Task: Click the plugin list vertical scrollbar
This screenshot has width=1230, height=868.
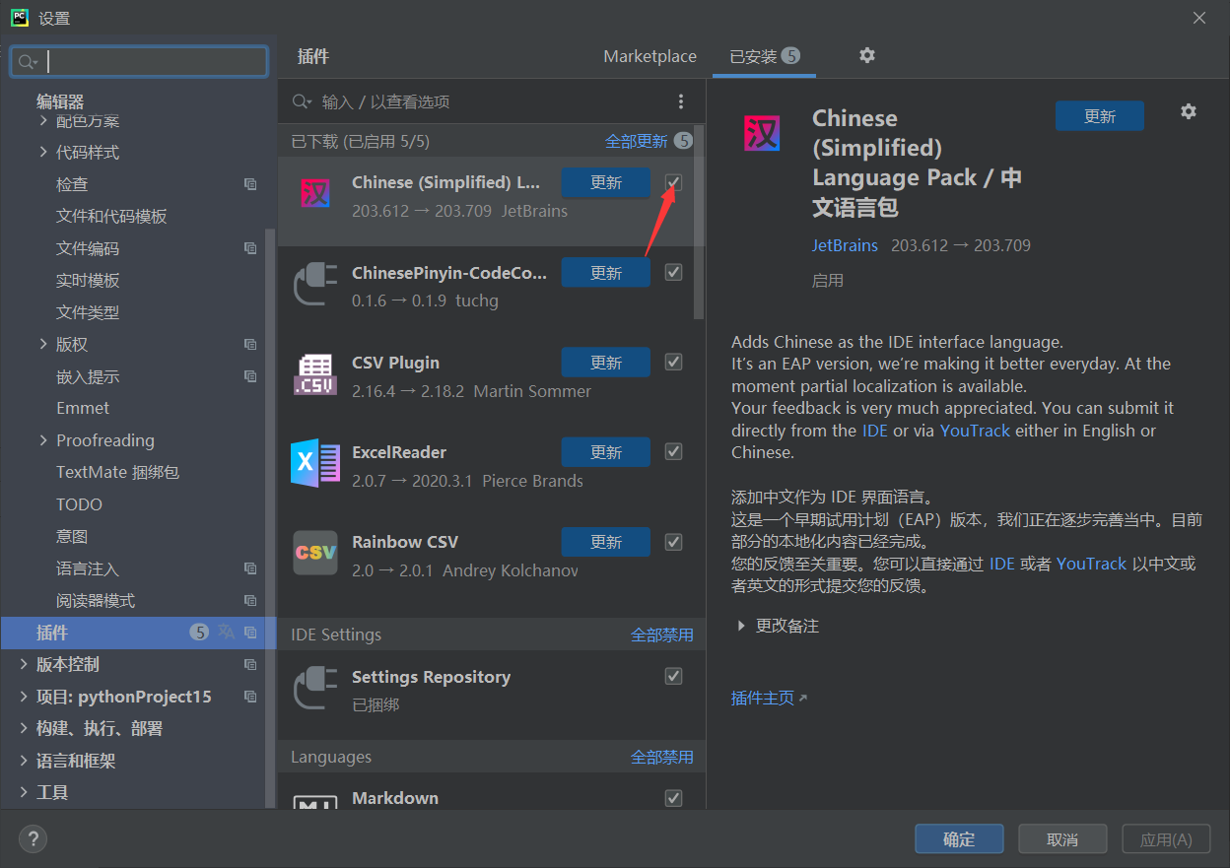Action: coord(699,222)
